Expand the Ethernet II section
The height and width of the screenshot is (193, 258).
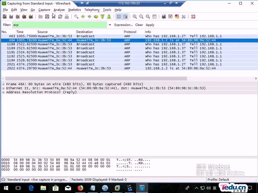click(3, 88)
